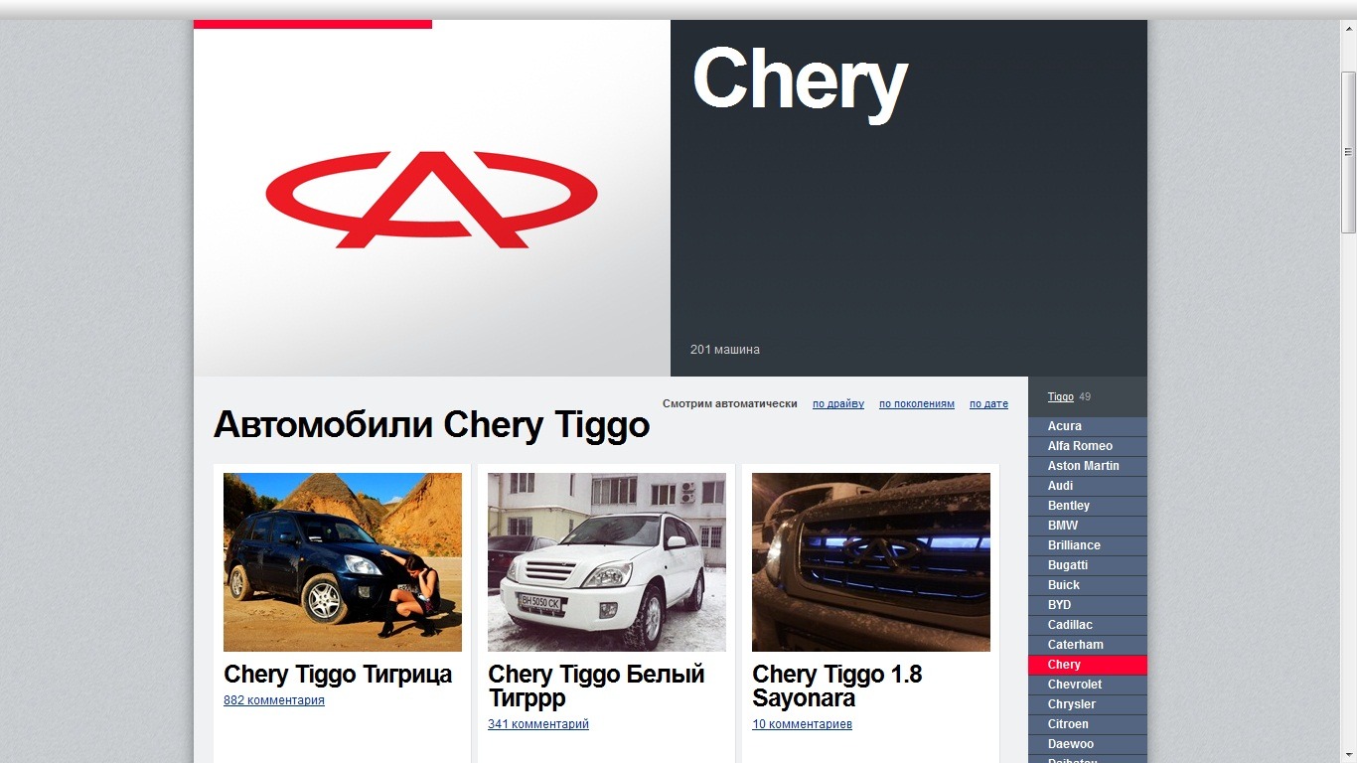The height and width of the screenshot is (763, 1357).
Task: Select the Tiggo model link in sidebar
Action: pyautogui.click(x=1060, y=397)
